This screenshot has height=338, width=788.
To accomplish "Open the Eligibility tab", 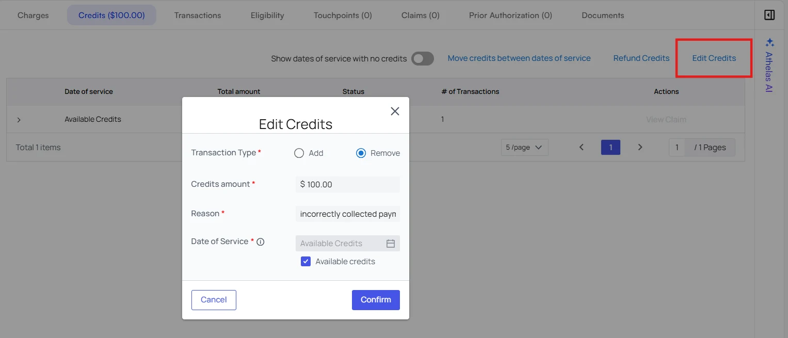I will pyautogui.click(x=267, y=15).
